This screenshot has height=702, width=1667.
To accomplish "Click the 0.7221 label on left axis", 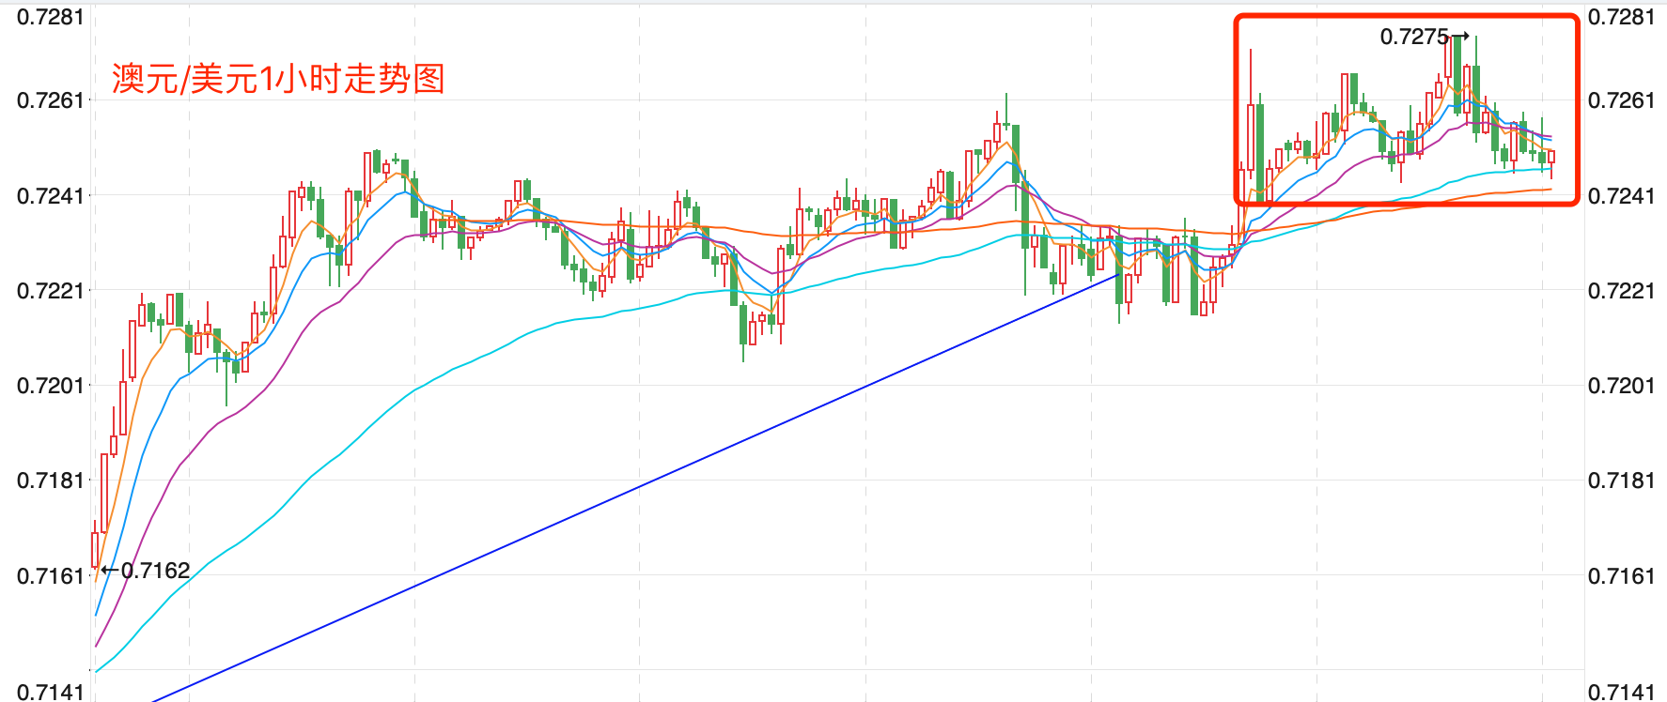I will [51, 290].
